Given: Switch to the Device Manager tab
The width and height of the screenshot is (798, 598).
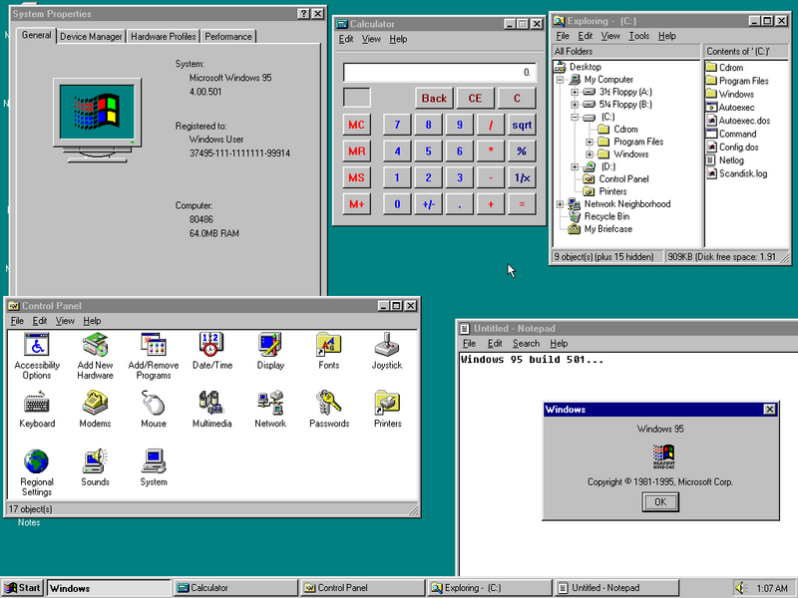Looking at the screenshot, I should tap(91, 37).
